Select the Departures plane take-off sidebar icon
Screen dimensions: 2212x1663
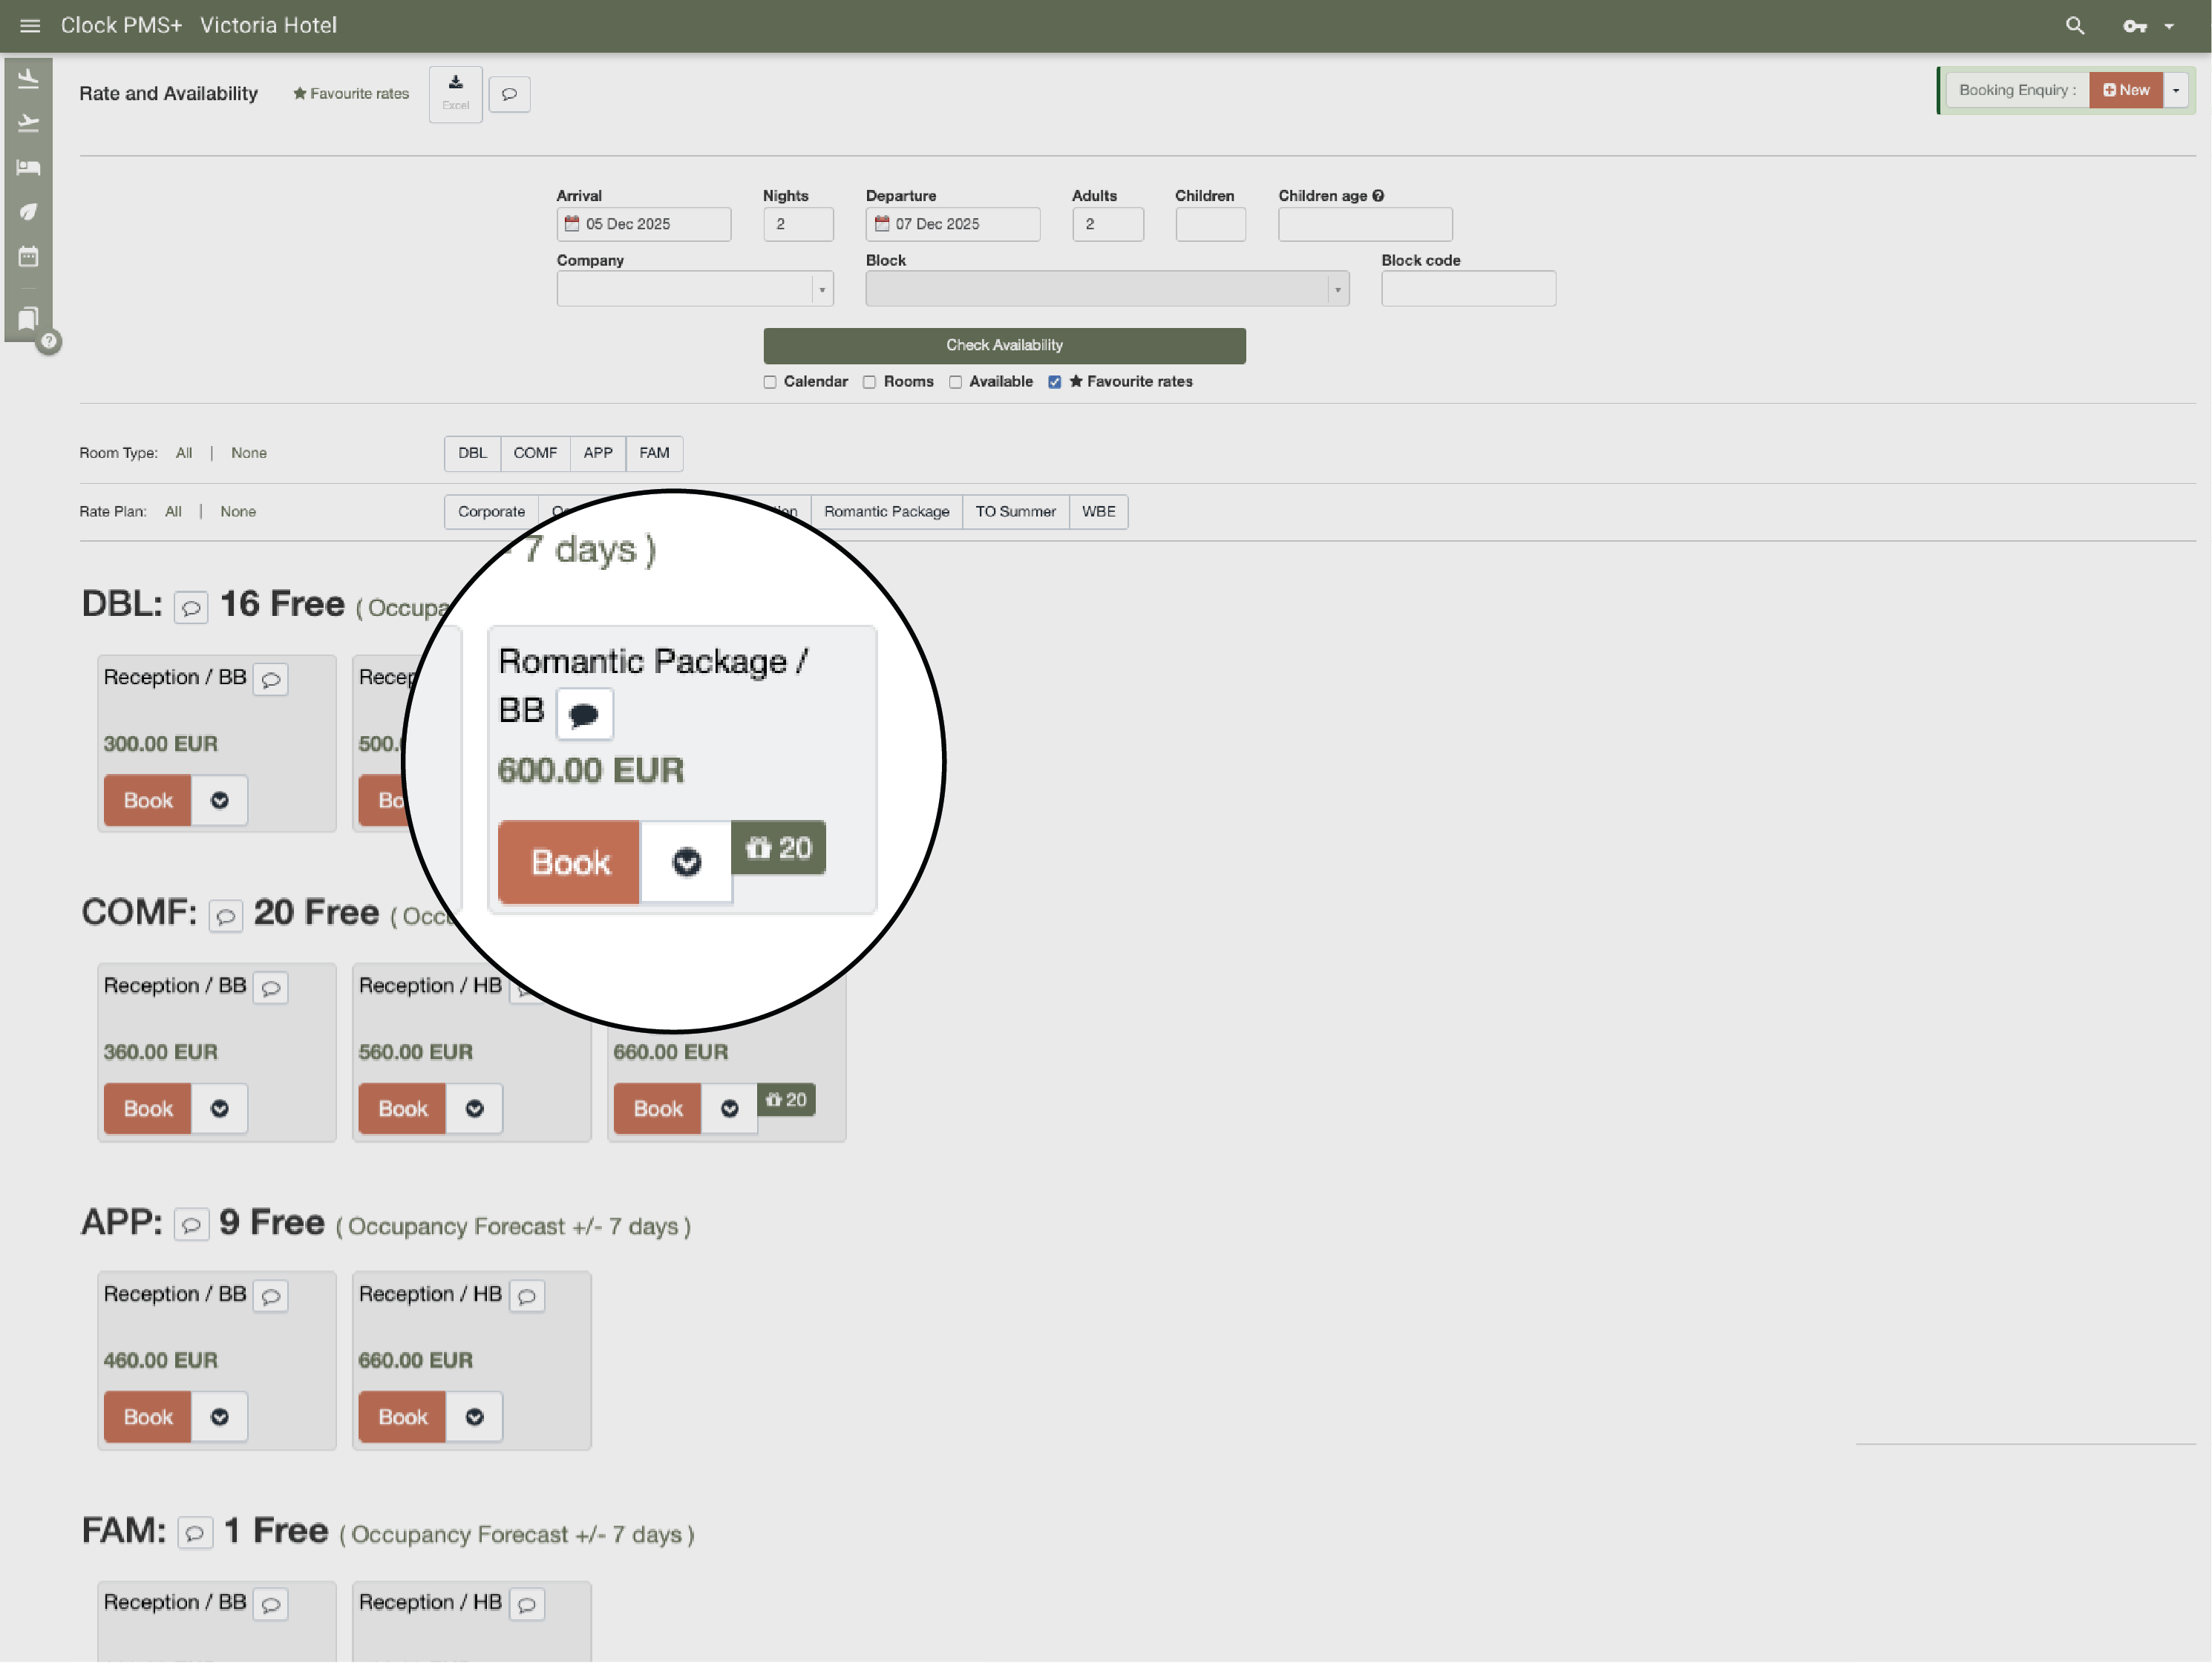(28, 122)
